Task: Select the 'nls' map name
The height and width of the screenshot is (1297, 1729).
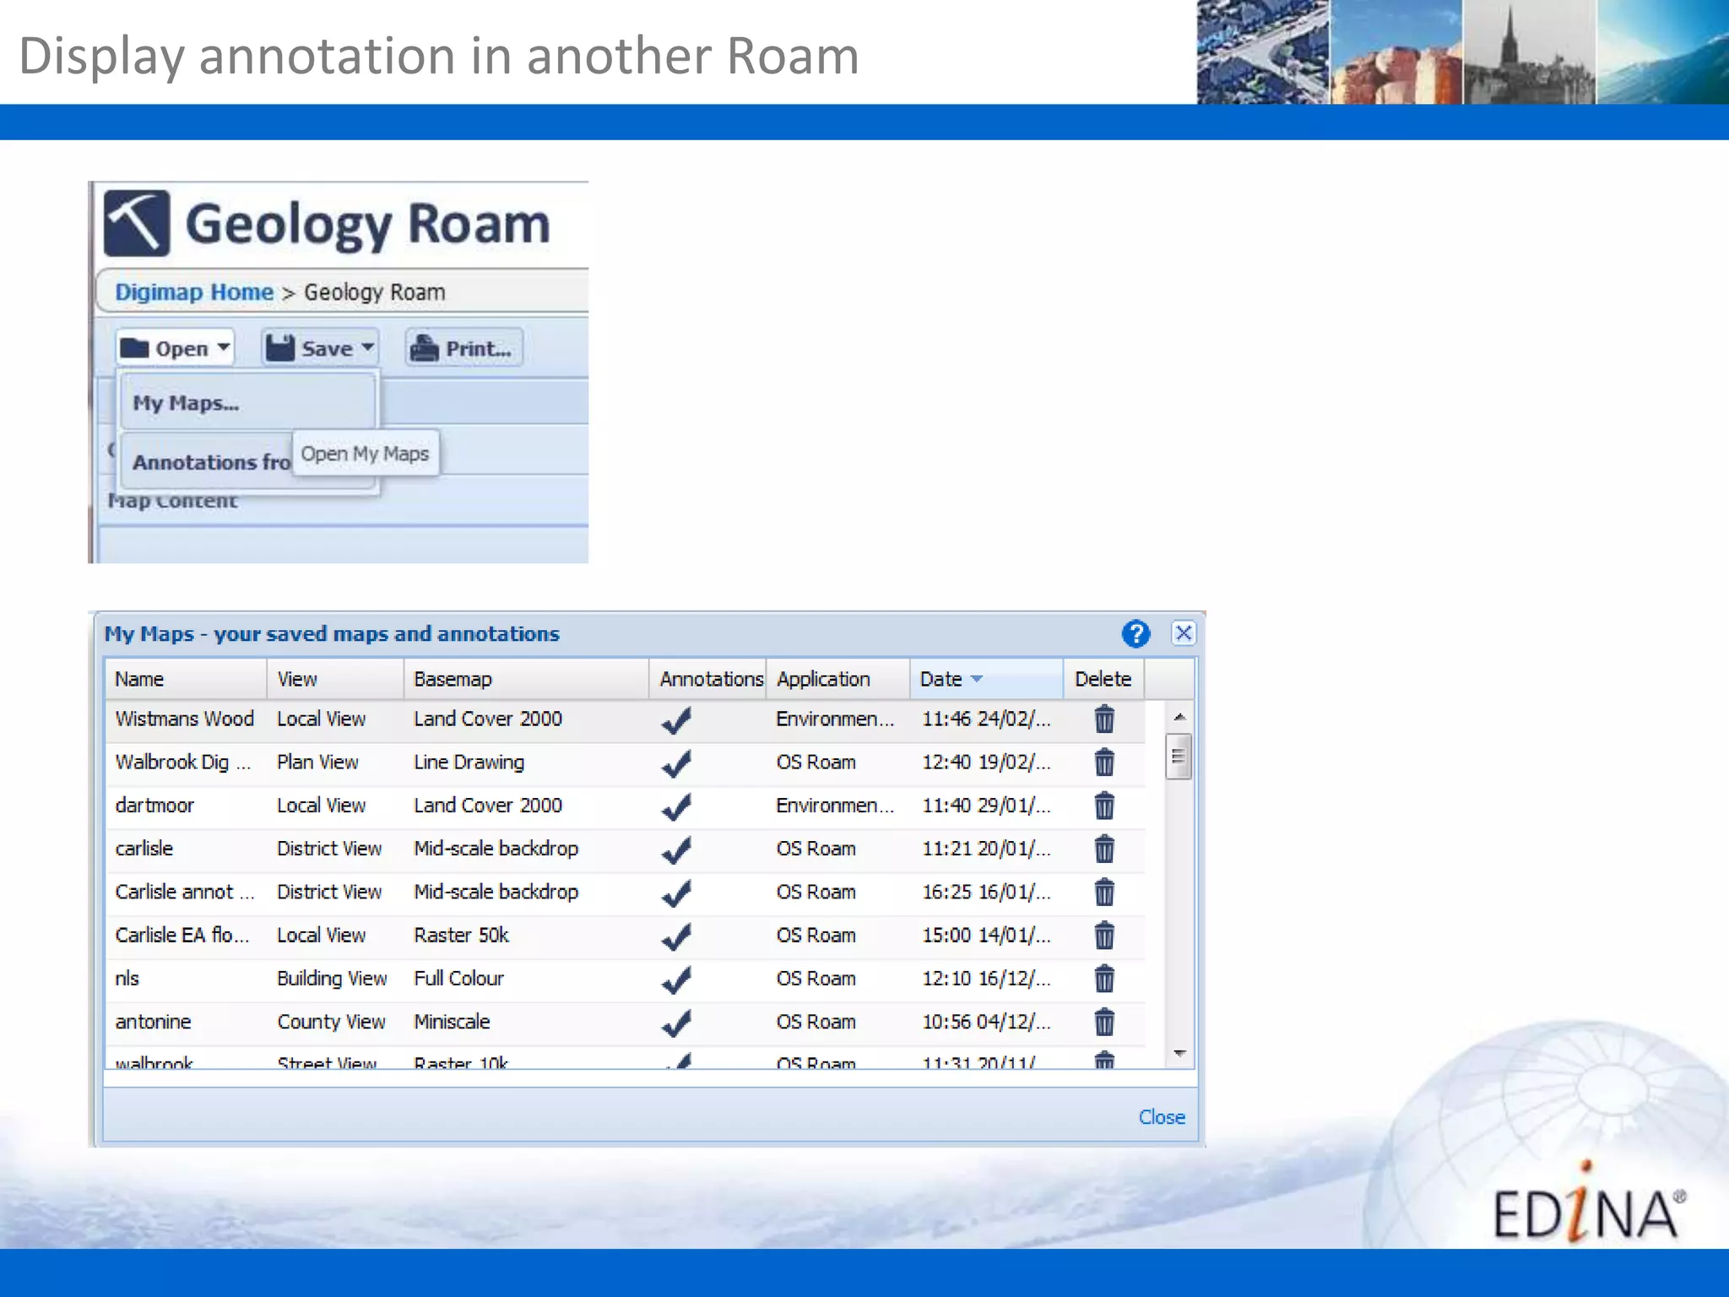Action: [127, 979]
